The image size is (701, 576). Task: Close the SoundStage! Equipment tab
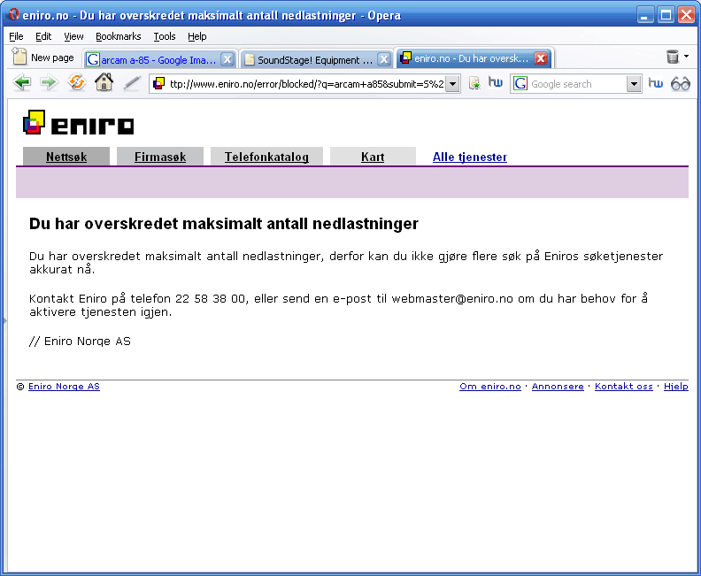coord(383,59)
